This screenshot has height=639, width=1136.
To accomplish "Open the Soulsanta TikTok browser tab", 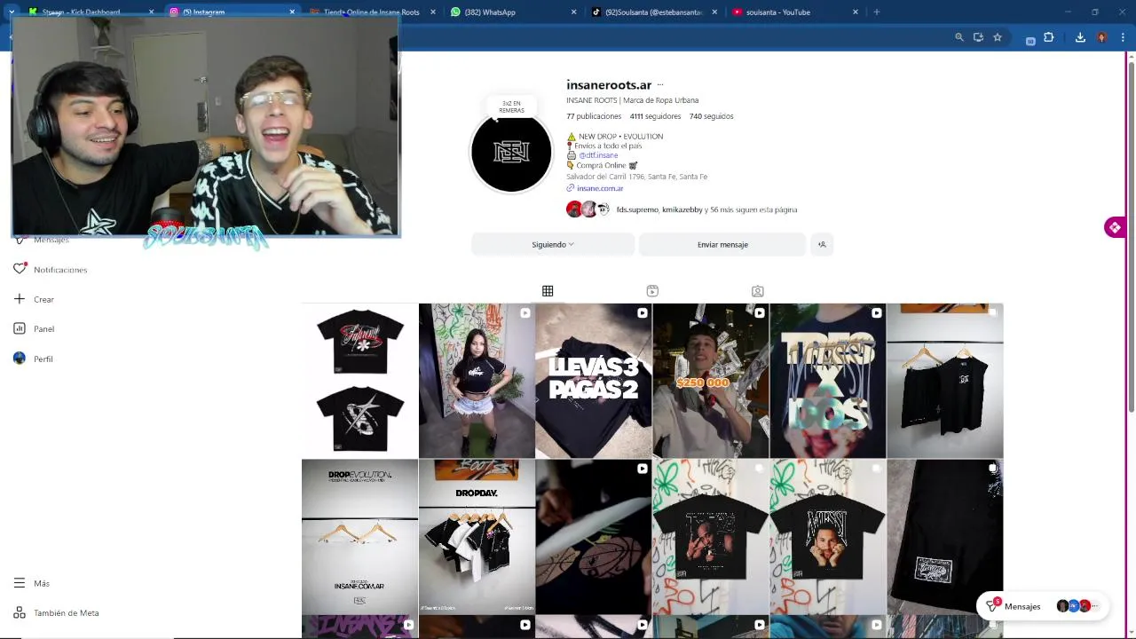I will click(x=653, y=12).
